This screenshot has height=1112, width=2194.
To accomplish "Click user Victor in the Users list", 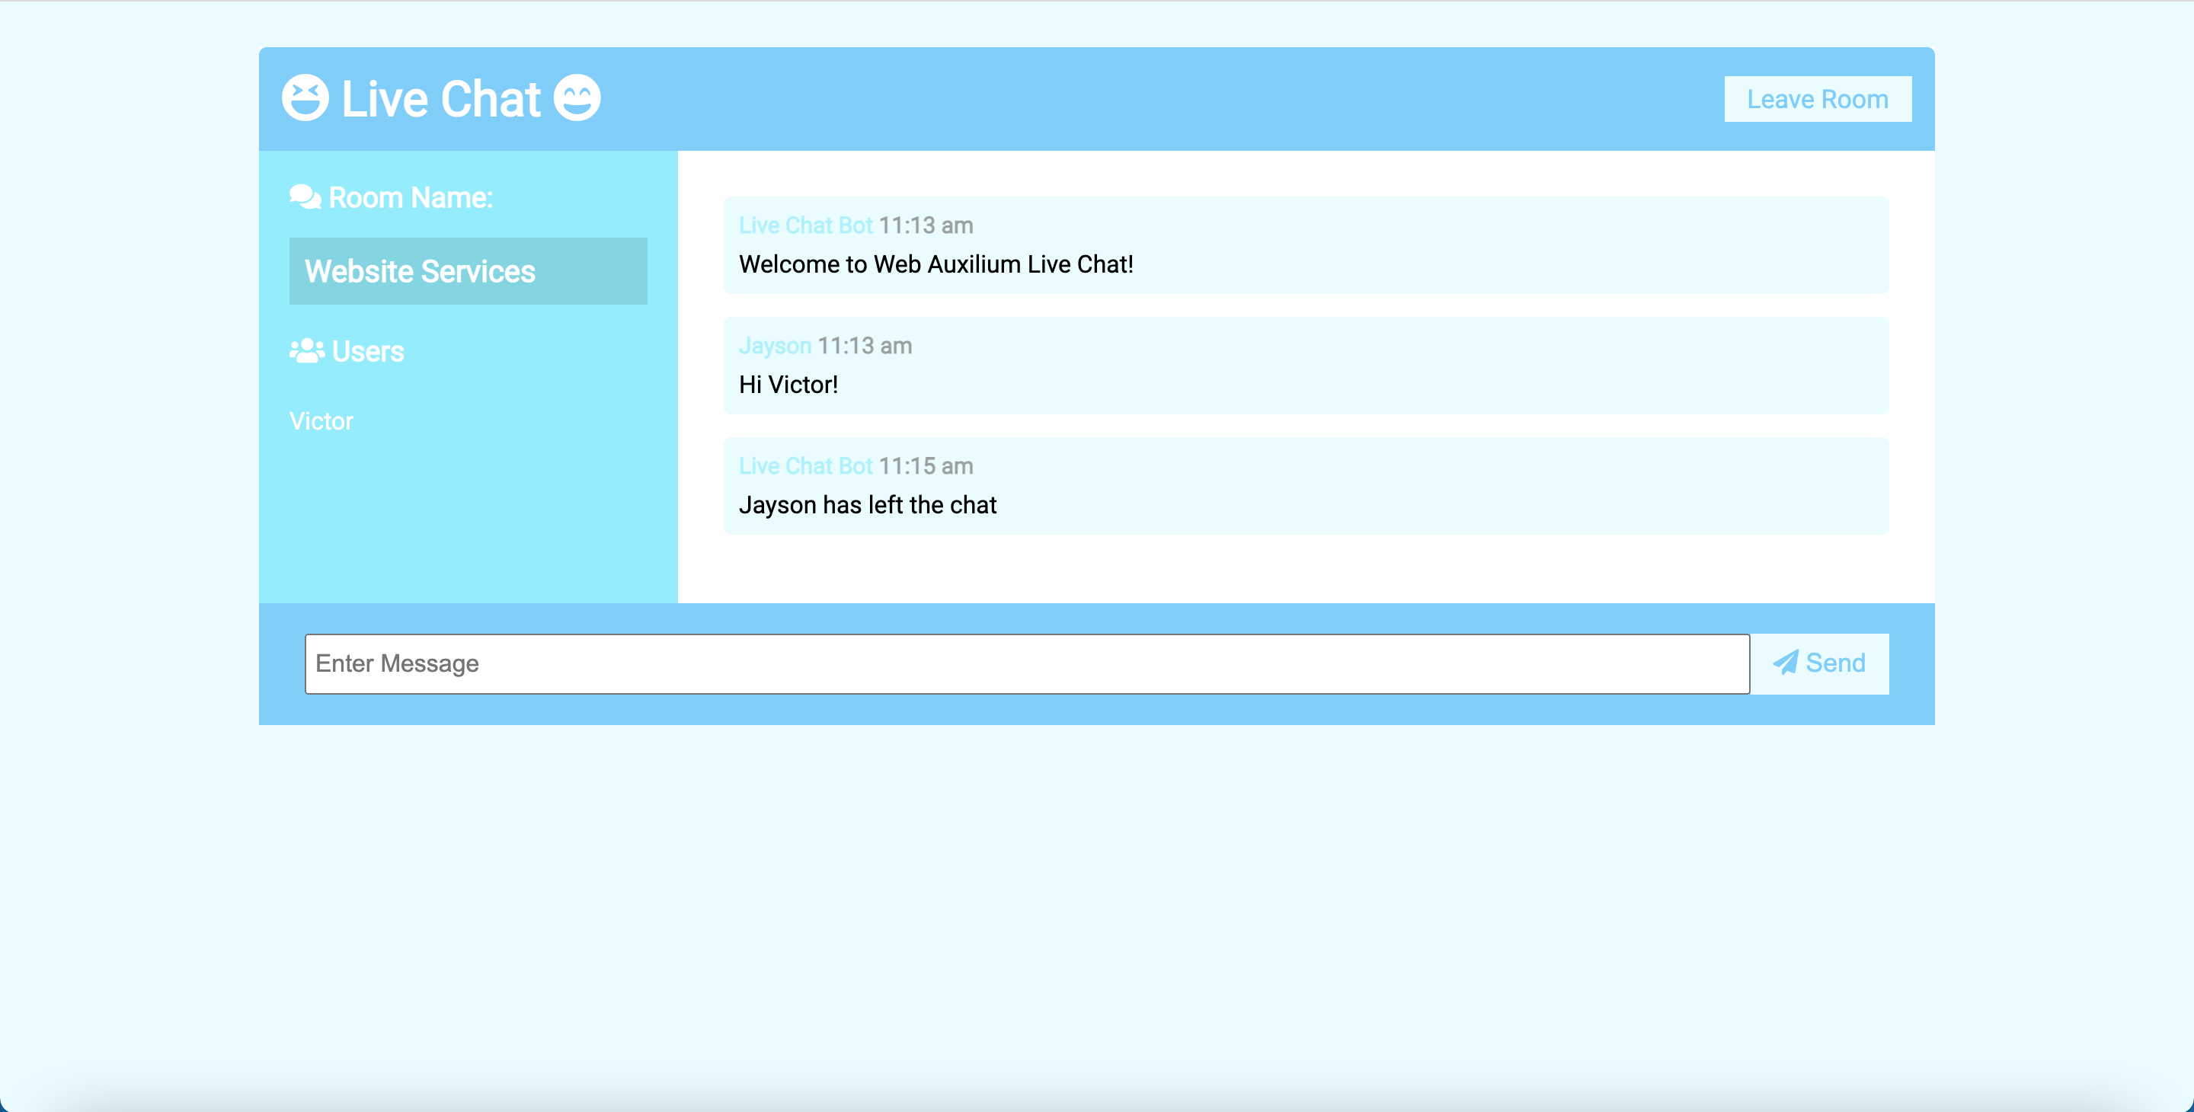I will (x=321, y=421).
